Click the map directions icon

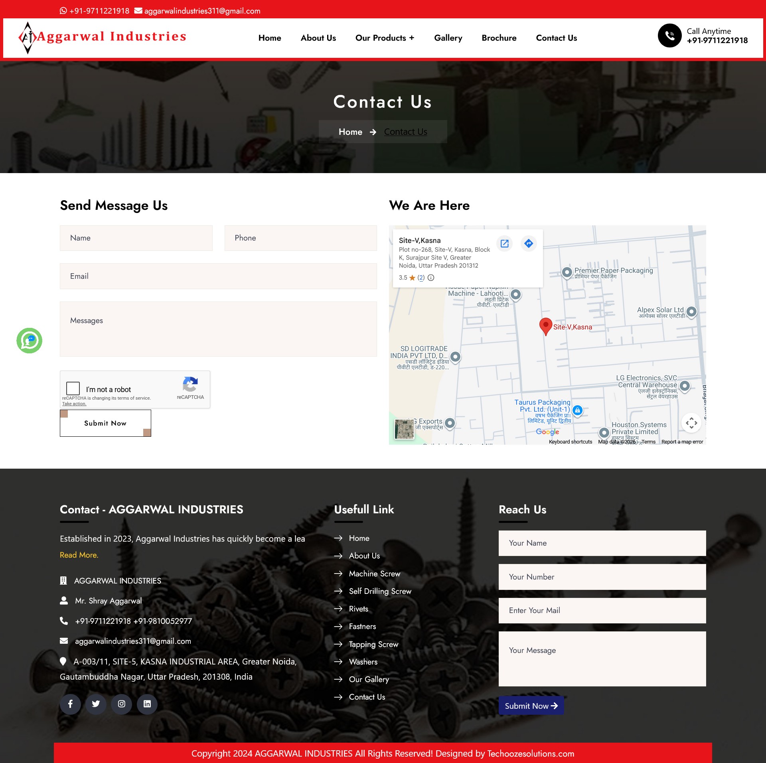point(529,243)
